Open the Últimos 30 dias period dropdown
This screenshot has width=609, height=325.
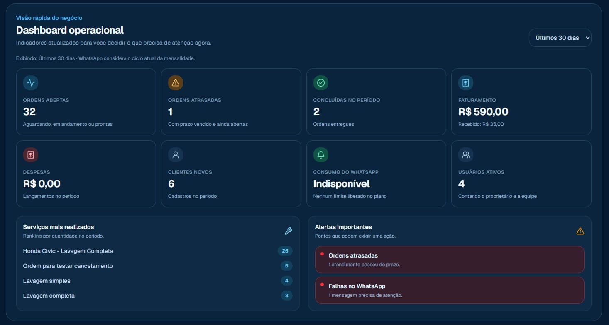tap(560, 38)
